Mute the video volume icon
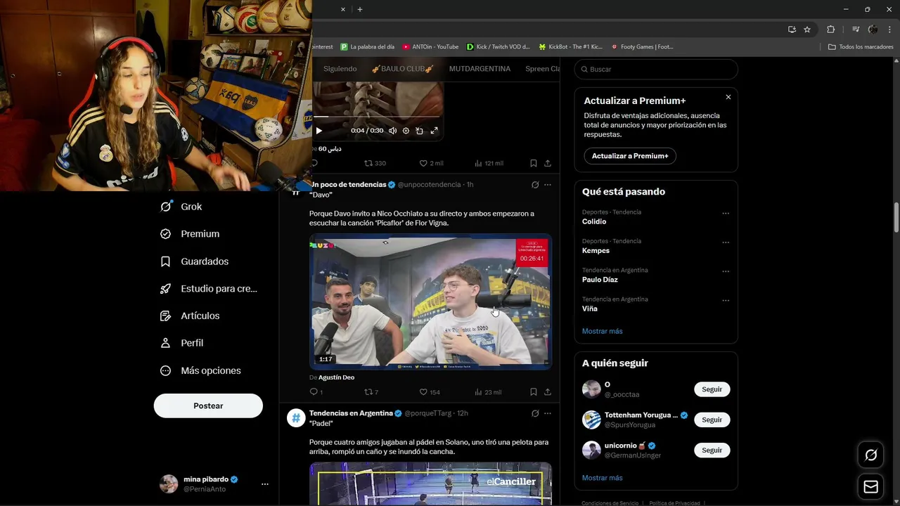The image size is (900, 506). click(x=392, y=131)
